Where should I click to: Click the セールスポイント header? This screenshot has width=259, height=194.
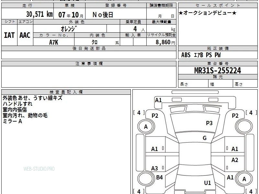coord(218,5)
